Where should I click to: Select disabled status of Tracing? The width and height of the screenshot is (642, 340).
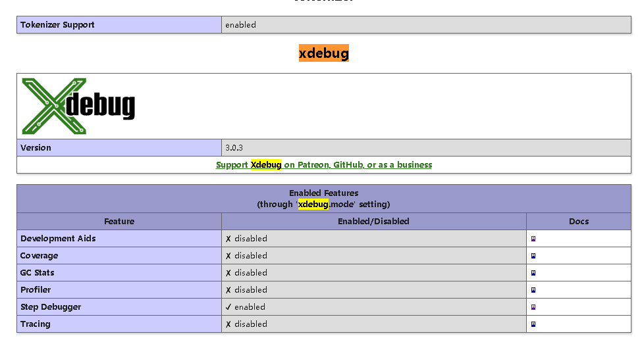point(246,324)
